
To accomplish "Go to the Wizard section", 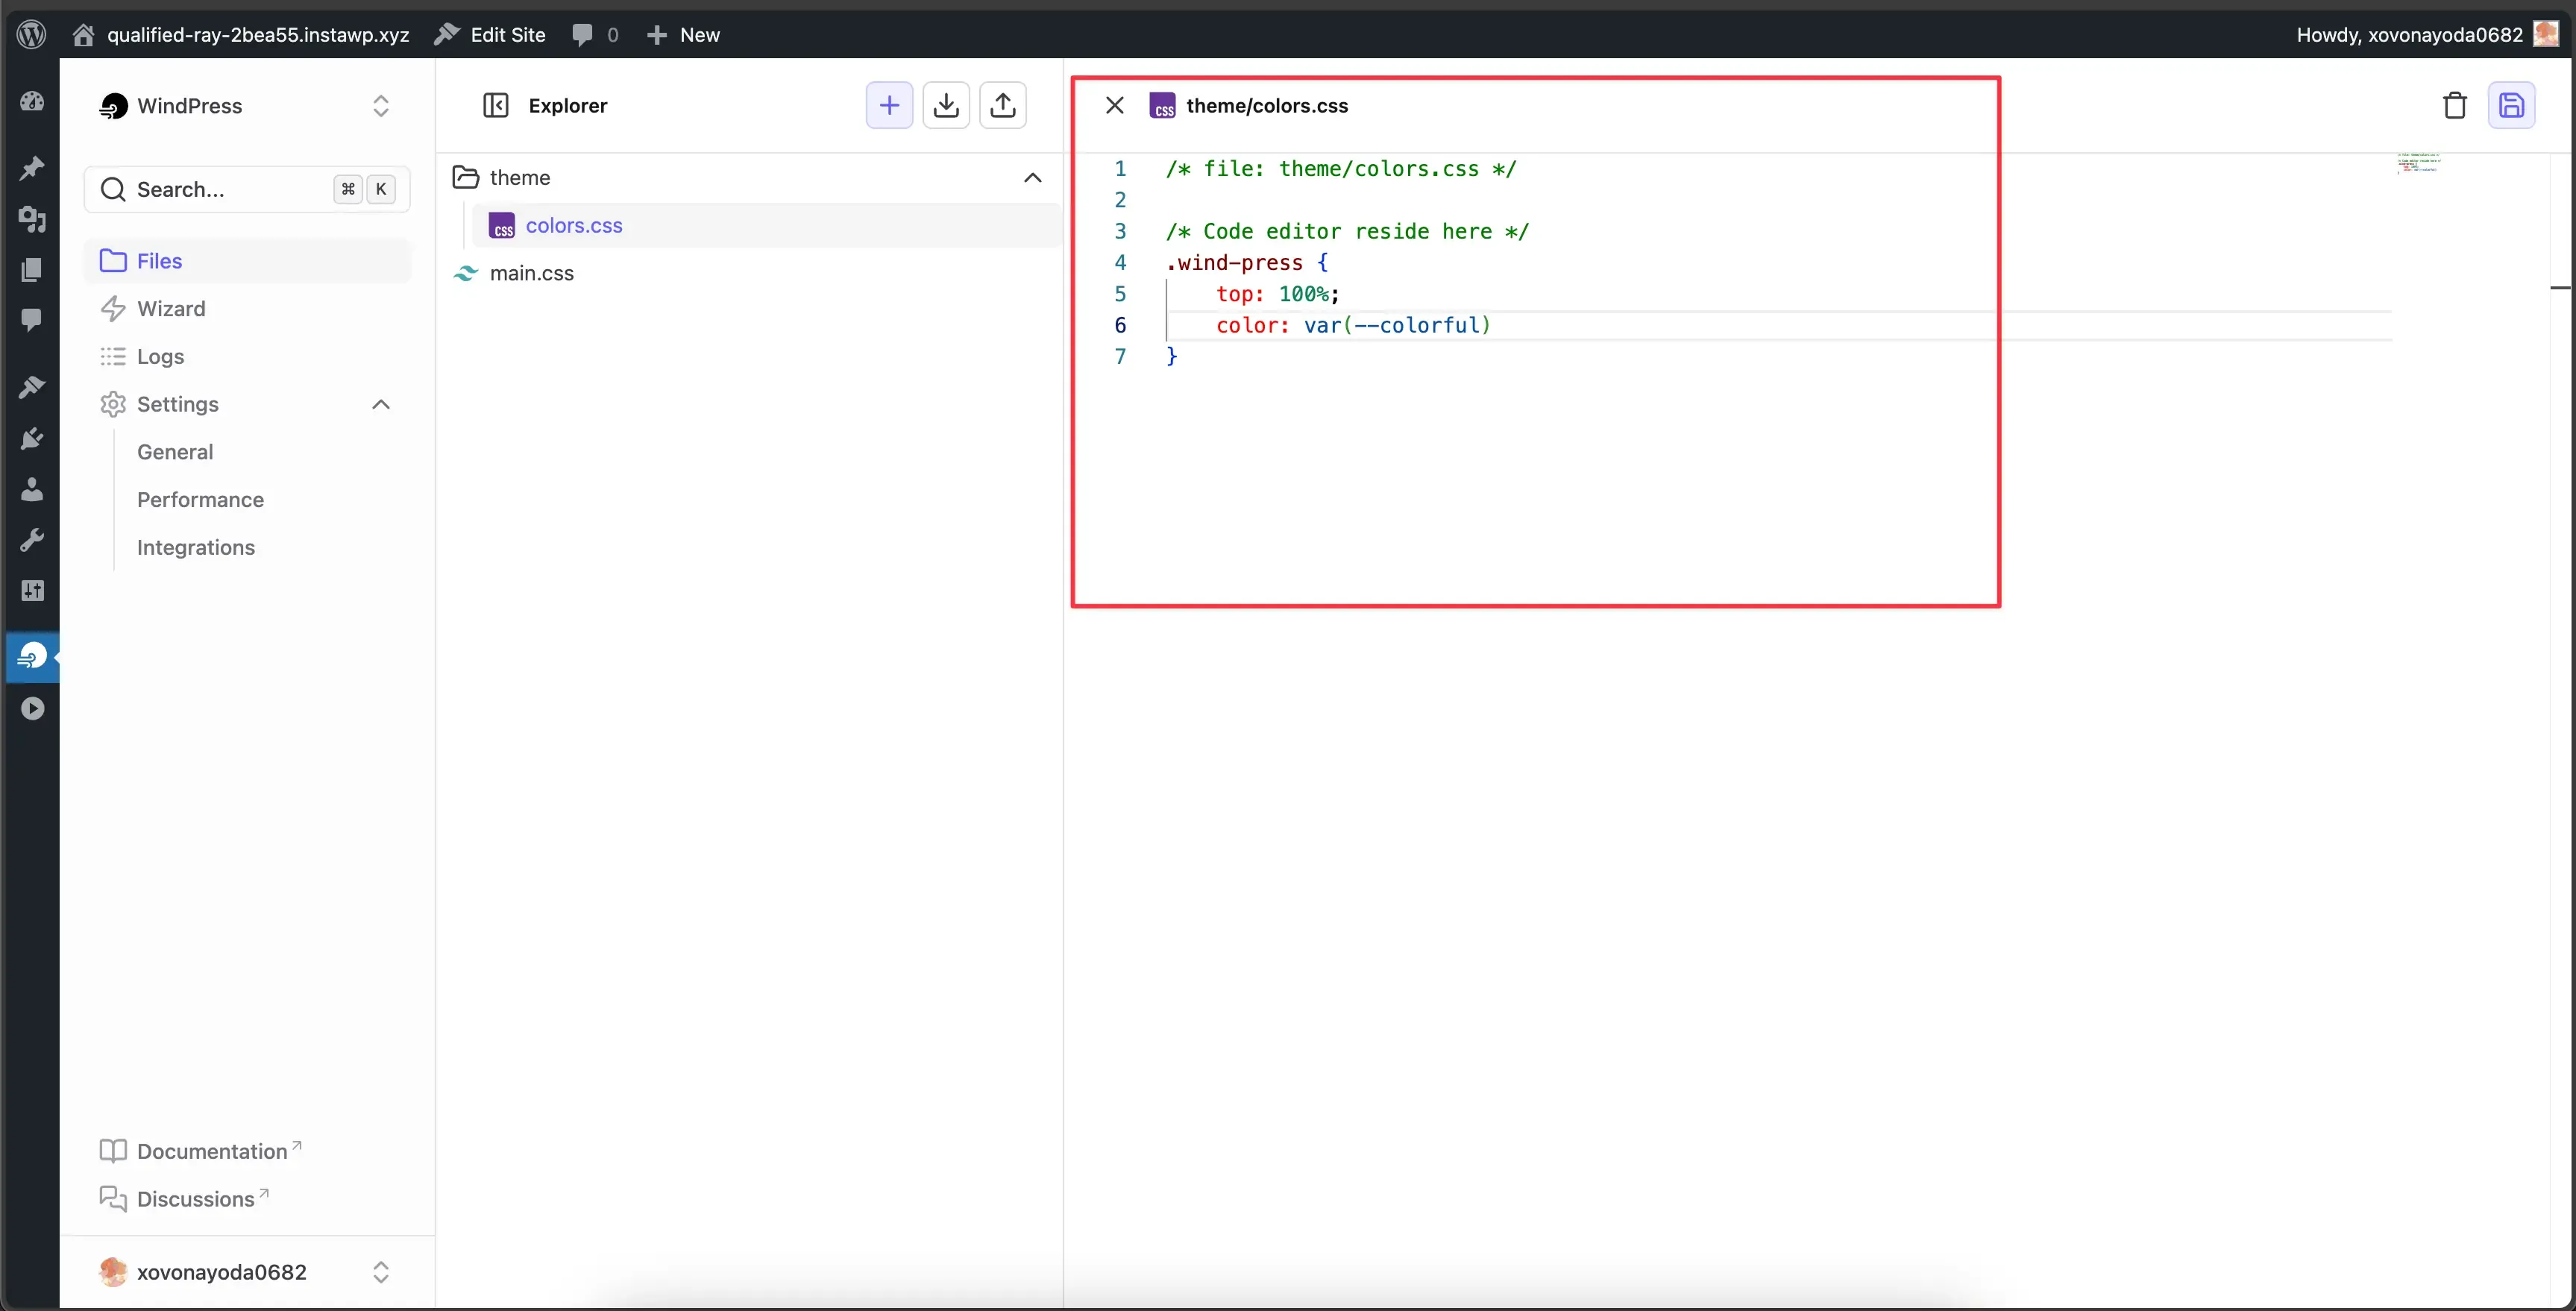I will [171, 309].
